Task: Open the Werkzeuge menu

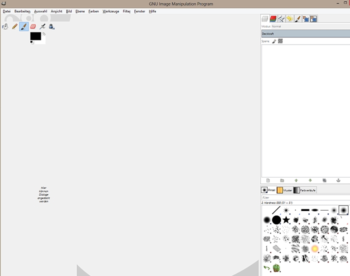Action: (x=110, y=11)
